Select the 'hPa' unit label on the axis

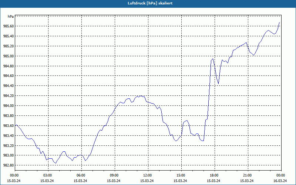coord(11,17)
